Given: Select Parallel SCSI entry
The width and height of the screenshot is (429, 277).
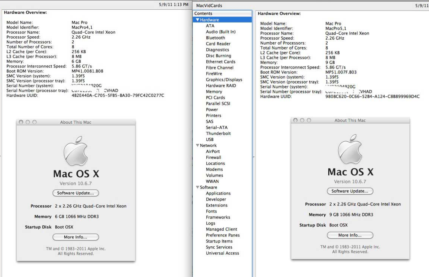Looking at the screenshot, I should 218,104.
